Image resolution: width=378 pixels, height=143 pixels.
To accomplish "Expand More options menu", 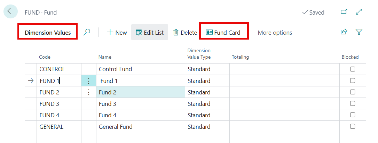I will point(275,33).
